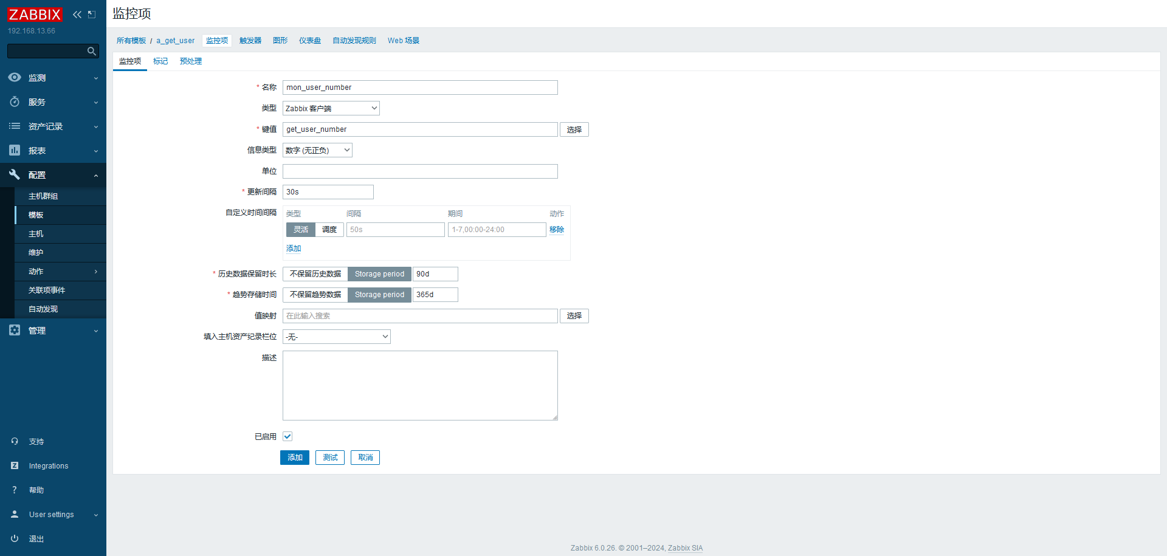Click the blue 添加 submit button
This screenshot has width=1167, height=556.
point(295,458)
